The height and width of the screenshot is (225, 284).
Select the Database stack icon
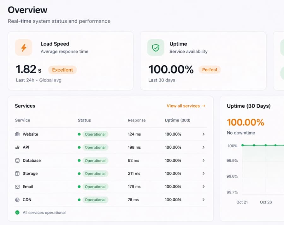pos(17,160)
